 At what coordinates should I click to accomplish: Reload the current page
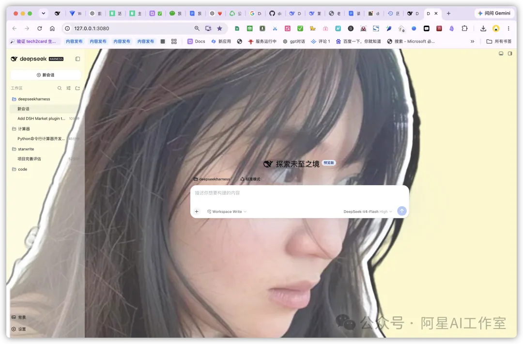click(40, 29)
